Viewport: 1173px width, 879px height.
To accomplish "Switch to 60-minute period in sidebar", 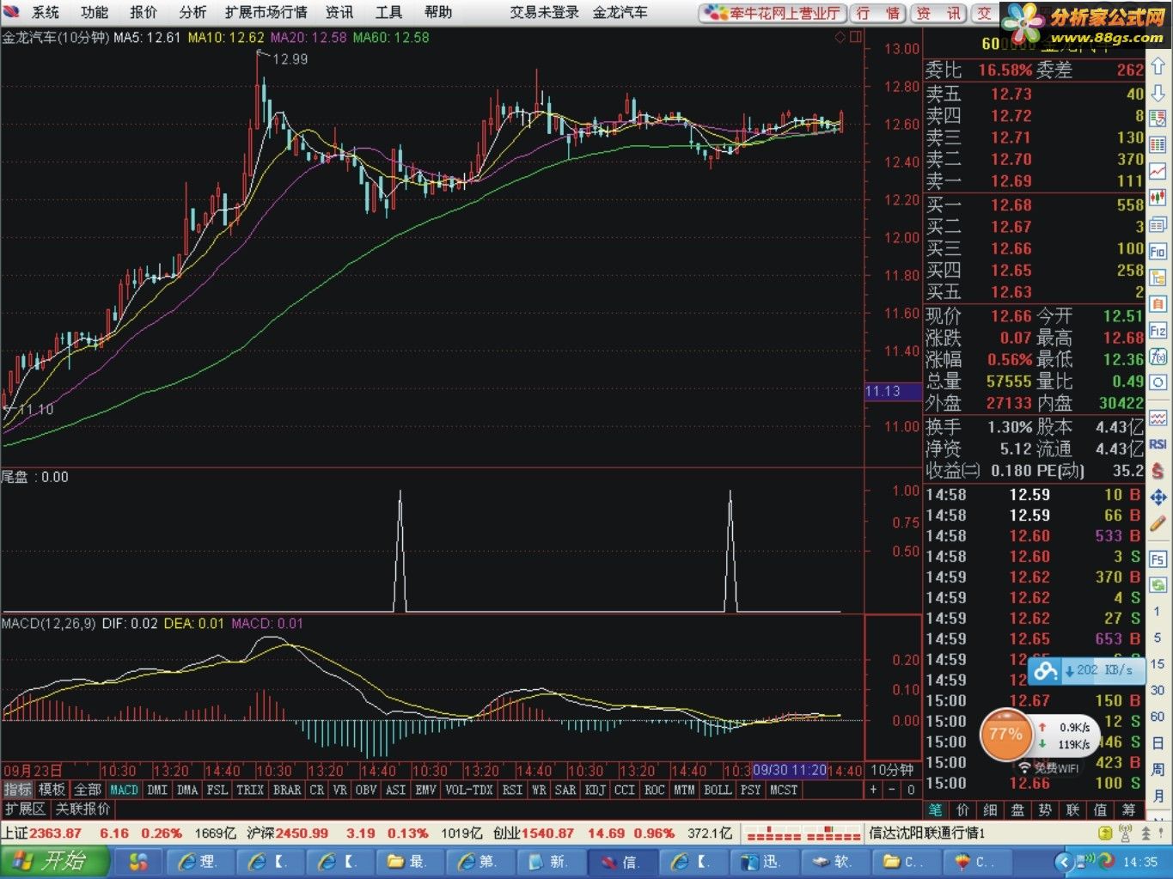I will click(1158, 717).
